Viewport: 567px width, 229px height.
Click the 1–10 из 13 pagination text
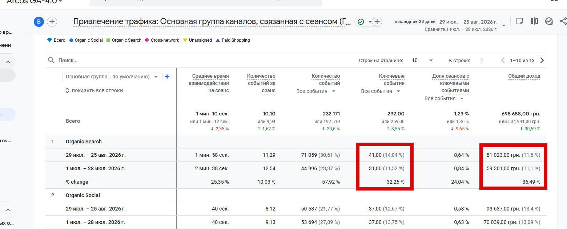tap(522, 60)
